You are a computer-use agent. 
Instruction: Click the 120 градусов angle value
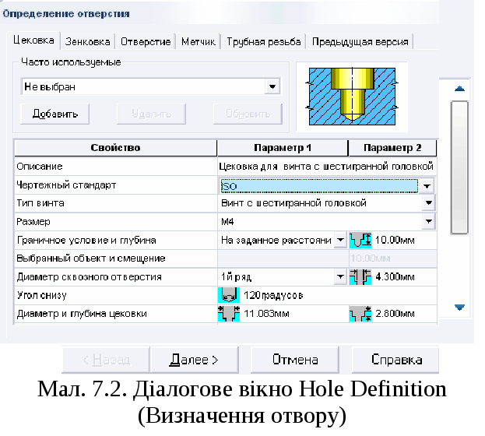pyautogui.click(x=273, y=296)
